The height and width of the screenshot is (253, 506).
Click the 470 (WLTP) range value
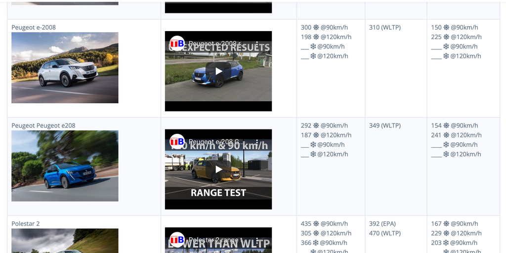click(385, 233)
